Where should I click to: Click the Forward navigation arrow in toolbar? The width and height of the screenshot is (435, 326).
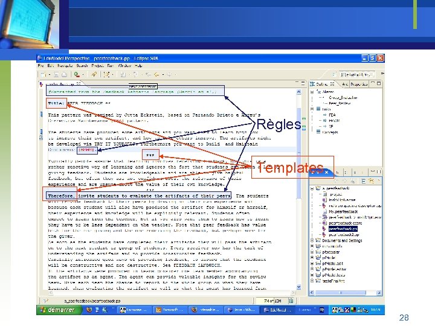169,75
